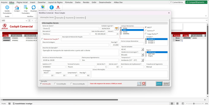Click cell #0000007 in the table
209x105 pixels.
(6, 40)
